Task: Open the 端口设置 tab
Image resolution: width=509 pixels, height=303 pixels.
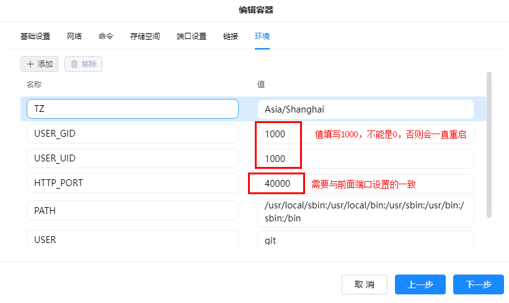Action: 192,36
